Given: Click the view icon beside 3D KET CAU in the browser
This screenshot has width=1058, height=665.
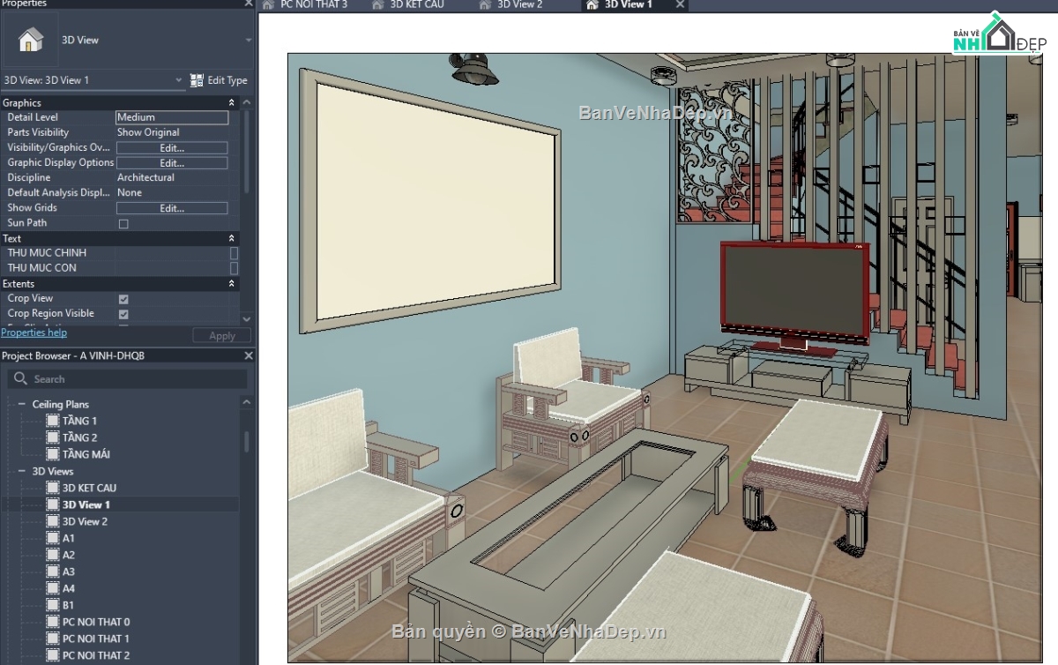Looking at the screenshot, I should (x=53, y=488).
